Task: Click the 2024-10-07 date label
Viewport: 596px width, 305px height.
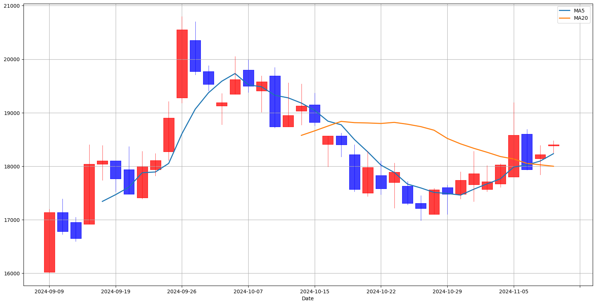Action: (x=248, y=292)
